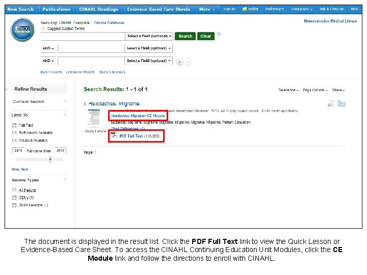Open the Headaches, Migraine–CE Module link
Viewport: 367px width, 275px height.
pos(138,116)
